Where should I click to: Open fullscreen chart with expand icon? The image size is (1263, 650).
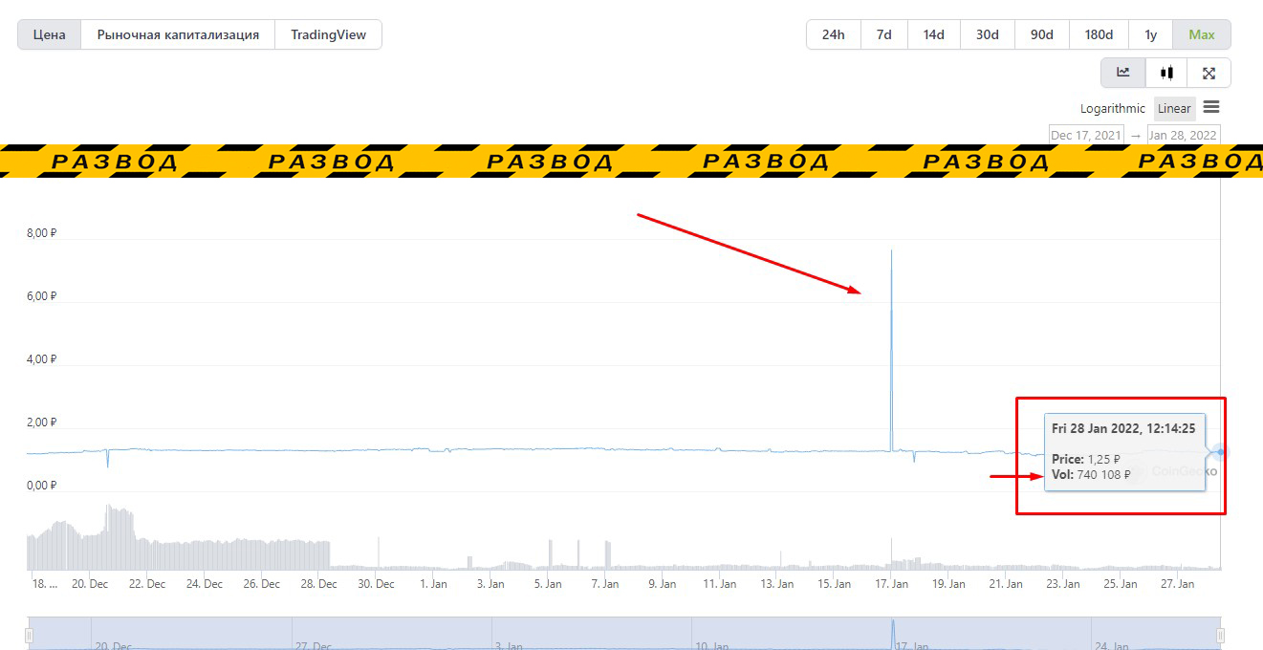pos(1209,73)
